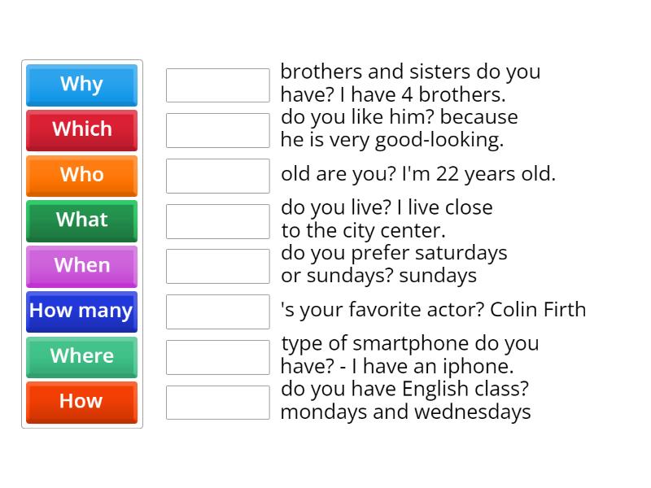
Task: Click empty box before "old are you?"
Action: coord(217,176)
